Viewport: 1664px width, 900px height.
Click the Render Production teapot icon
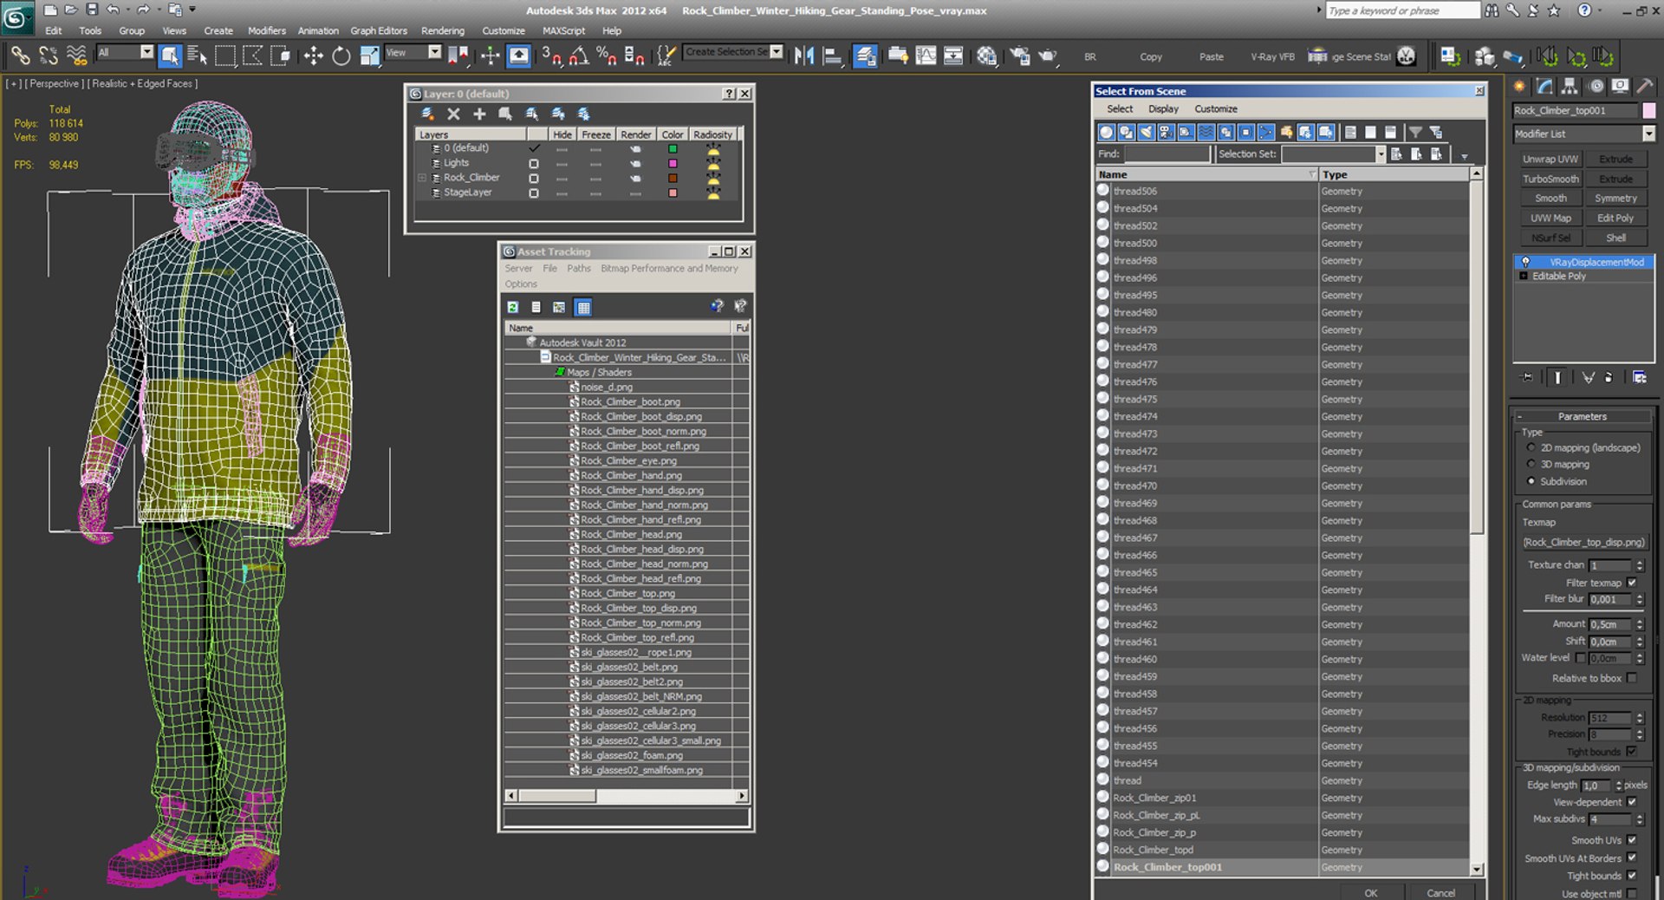[x=1048, y=56]
